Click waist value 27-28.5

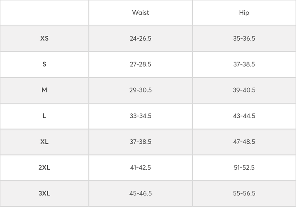pyautogui.click(x=141, y=64)
